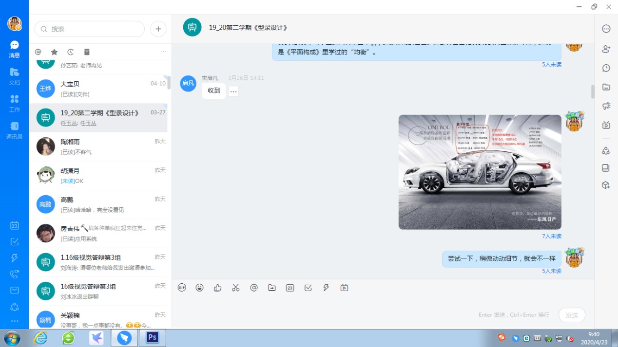Open the emoji picker
Image resolution: width=618 pixels, height=347 pixels.
pyautogui.click(x=200, y=288)
